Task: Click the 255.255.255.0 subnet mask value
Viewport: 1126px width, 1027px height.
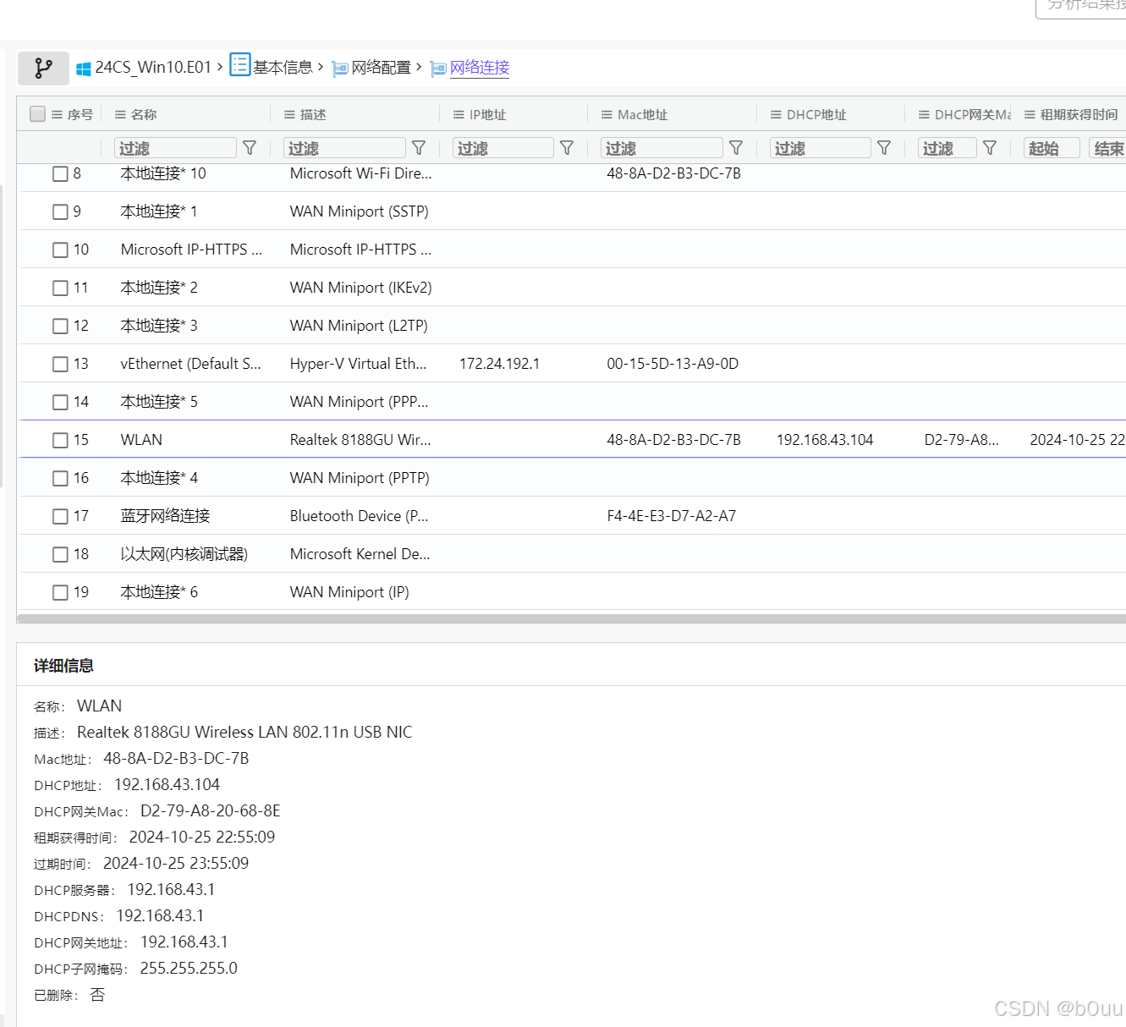Action: tap(189, 969)
